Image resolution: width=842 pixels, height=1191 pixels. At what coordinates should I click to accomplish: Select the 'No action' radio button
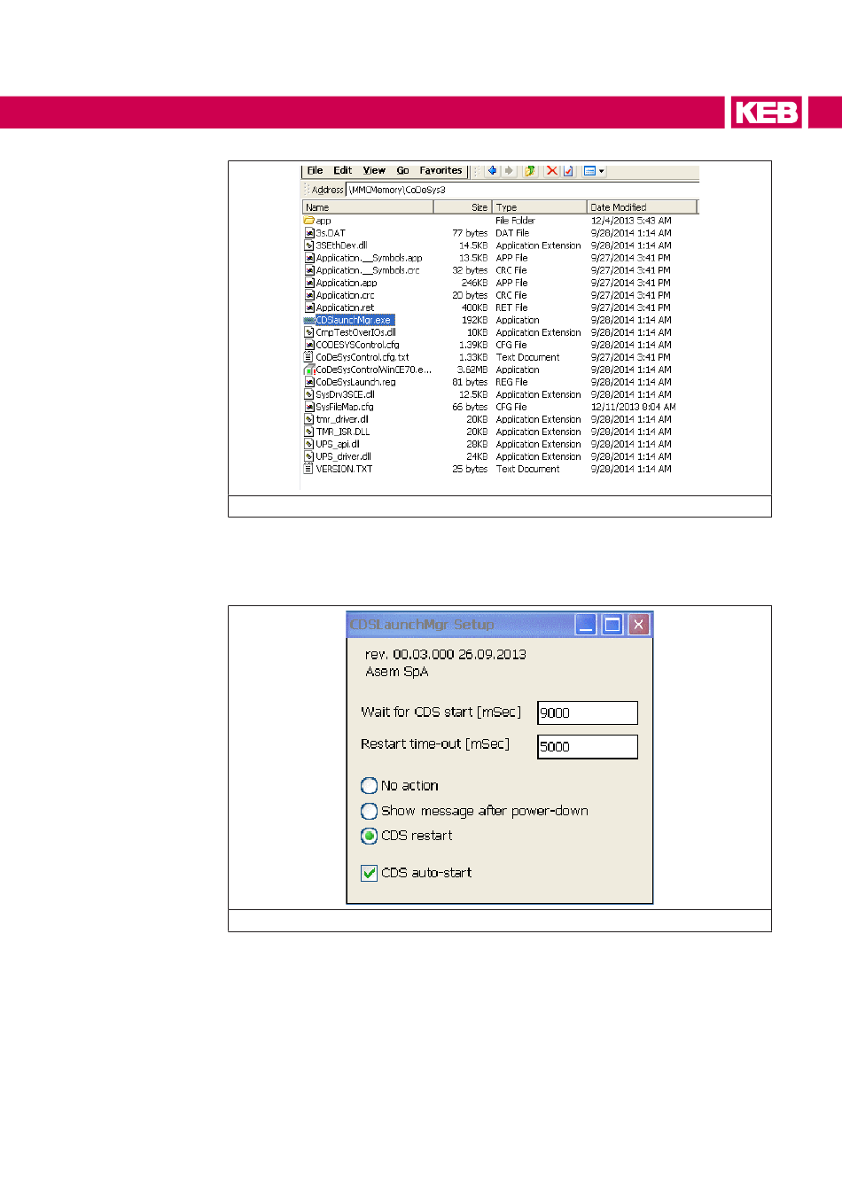[x=370, y=785]
